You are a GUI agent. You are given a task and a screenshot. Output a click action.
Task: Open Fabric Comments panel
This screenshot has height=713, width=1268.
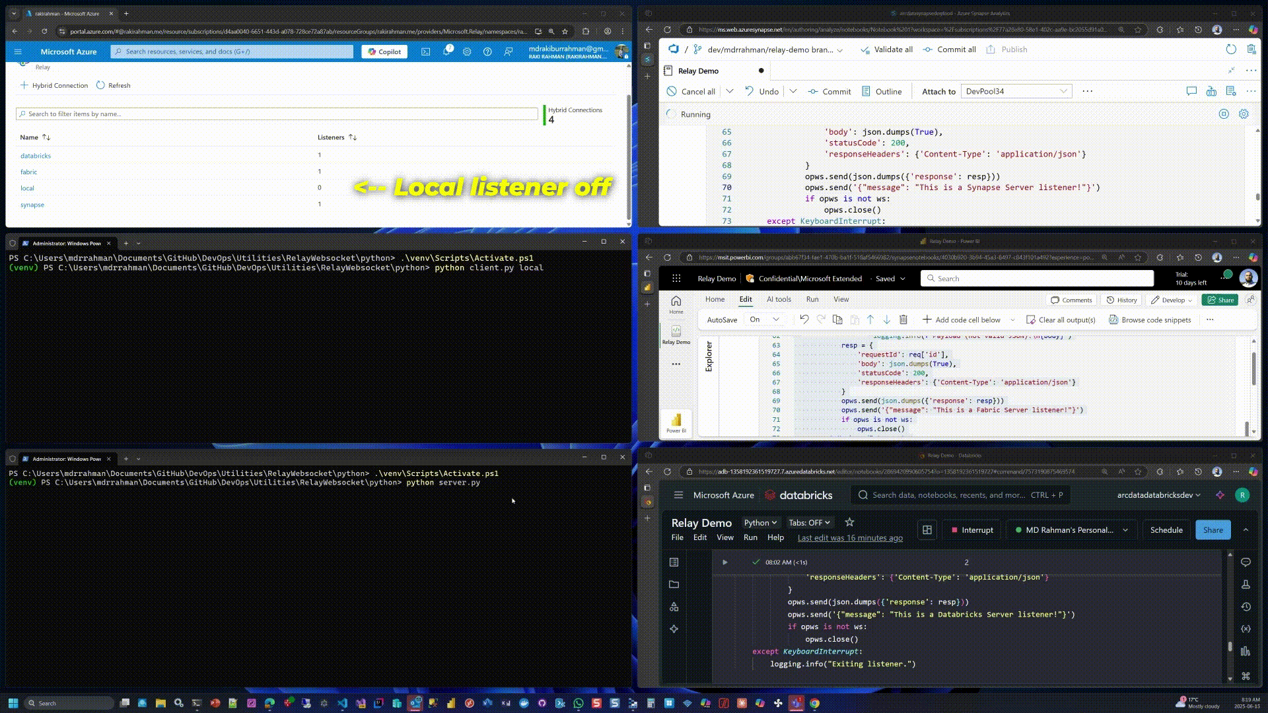(1071, 300)
